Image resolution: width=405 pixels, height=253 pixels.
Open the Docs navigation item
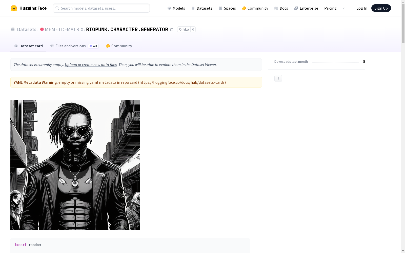[x=281, y=8]
